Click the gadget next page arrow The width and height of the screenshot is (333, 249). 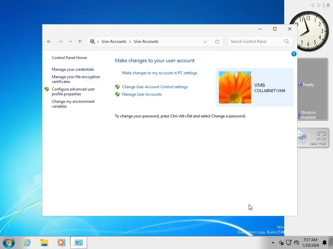pos(319,5)
